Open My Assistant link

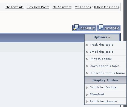62,7
